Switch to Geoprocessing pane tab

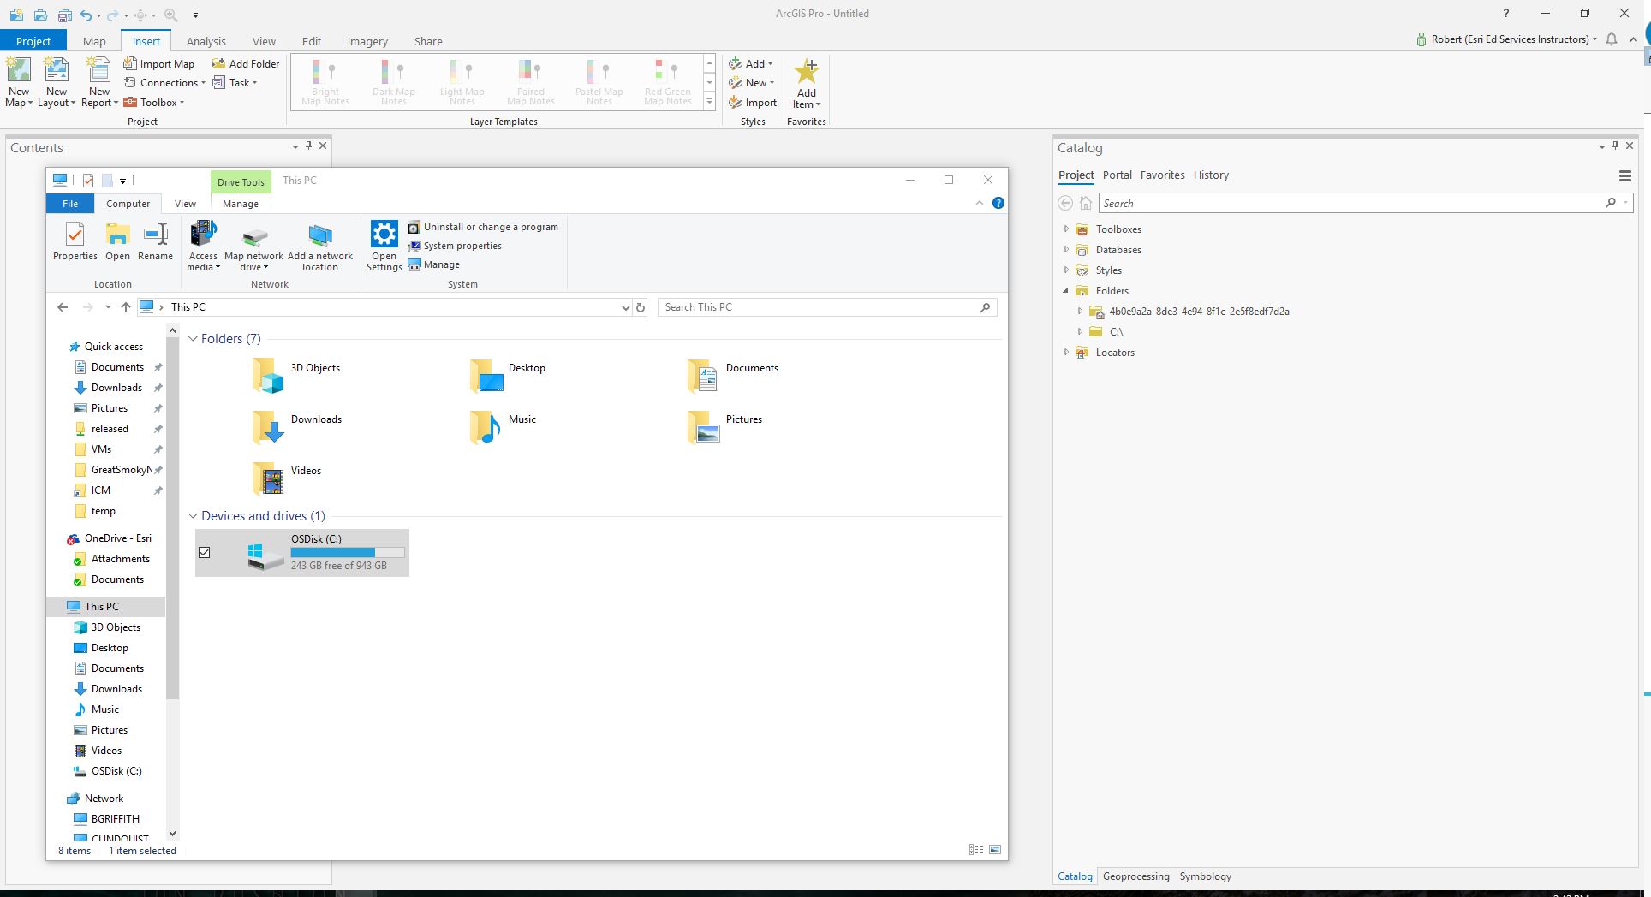click(1135, 876)
